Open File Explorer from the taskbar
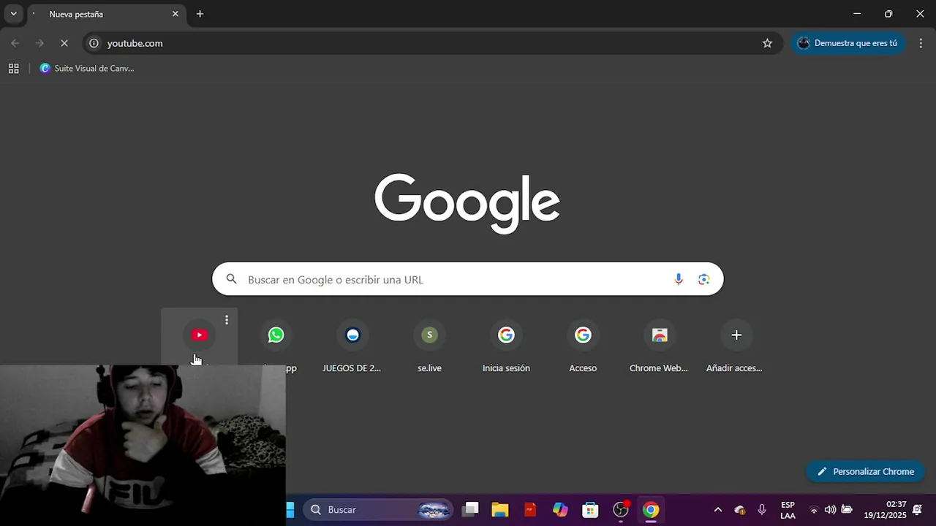 [x=500, y=509]
